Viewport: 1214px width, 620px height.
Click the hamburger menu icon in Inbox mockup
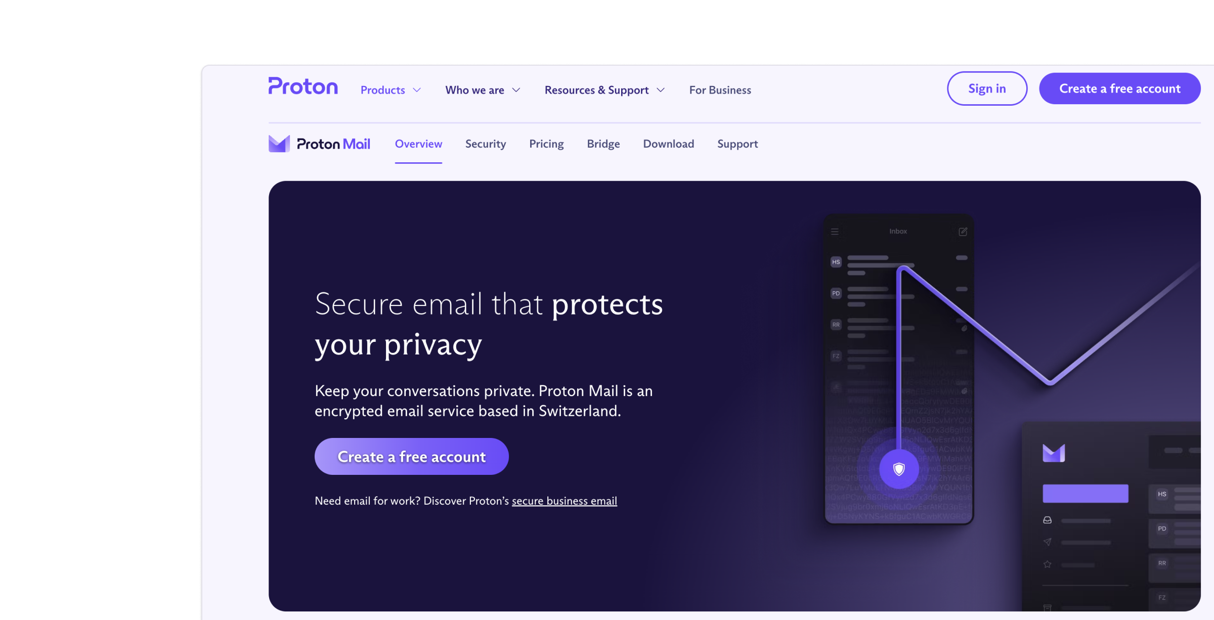[835, 232]
